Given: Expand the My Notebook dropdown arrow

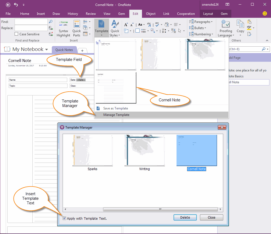Looking at the screenshot, I should click(x=46, y=50).
